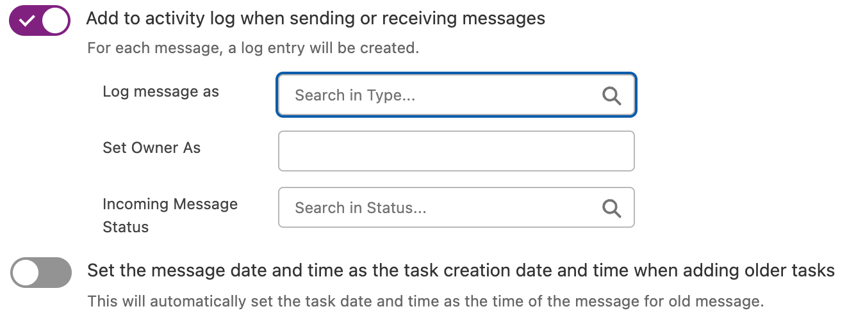
Task: Click the "Log message as" label
Action: tap(161, 91)
